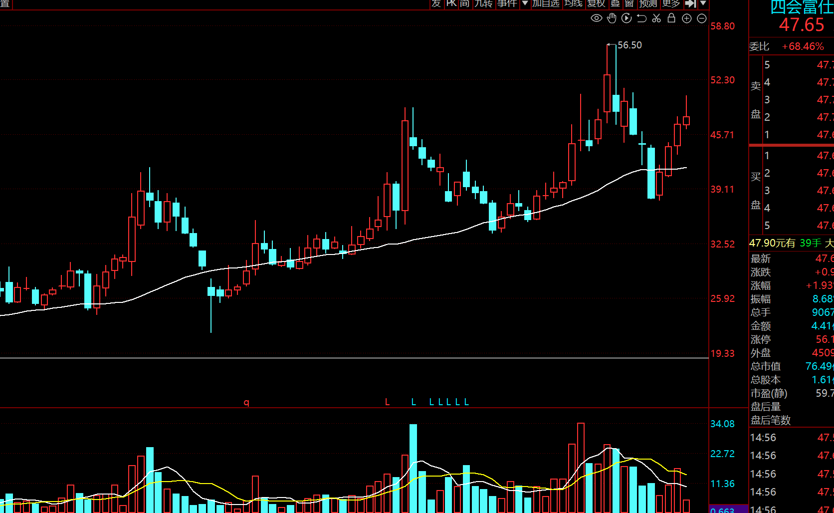Click the red 'q' event marker
Viewport: 834px width, 513px height.
(x=246, y=402)
